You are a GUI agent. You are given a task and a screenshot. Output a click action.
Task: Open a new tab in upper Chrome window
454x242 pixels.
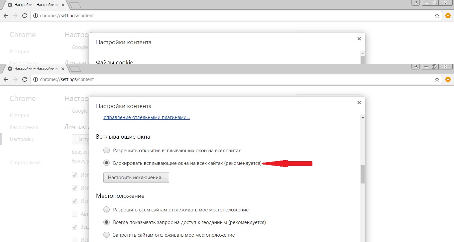(75, 5)
